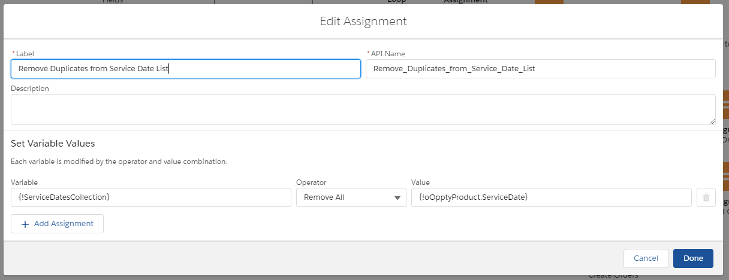Click the Value field containing oOpptyProduct.ServiceDate
Viewport: 729px width, 280px height.
pyautogui.click(x=551, y=197)
